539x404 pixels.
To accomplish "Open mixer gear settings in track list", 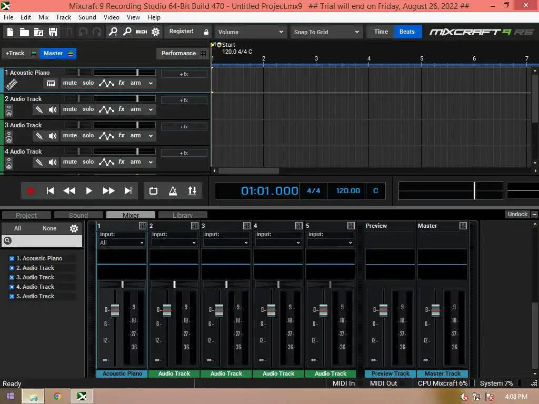I will [x=74, y=228].
